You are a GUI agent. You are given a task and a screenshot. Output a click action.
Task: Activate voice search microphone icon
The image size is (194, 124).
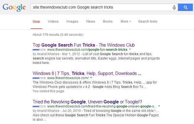(174, 7)
